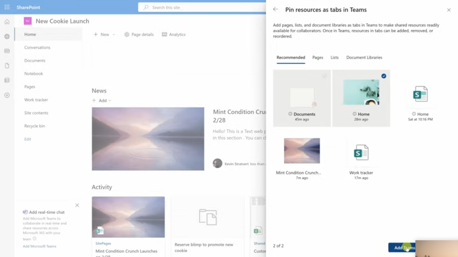Uncheck the selected Home page tile
Screen dimensions: 458x257
coord(384,76)
